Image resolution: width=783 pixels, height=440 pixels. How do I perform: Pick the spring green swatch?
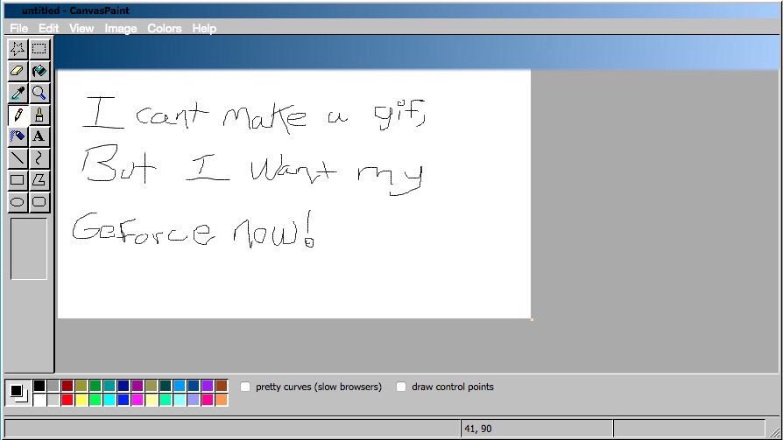click(x=166, y=400)
